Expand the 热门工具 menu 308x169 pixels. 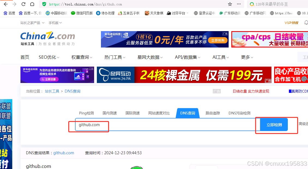pos(115,57)
